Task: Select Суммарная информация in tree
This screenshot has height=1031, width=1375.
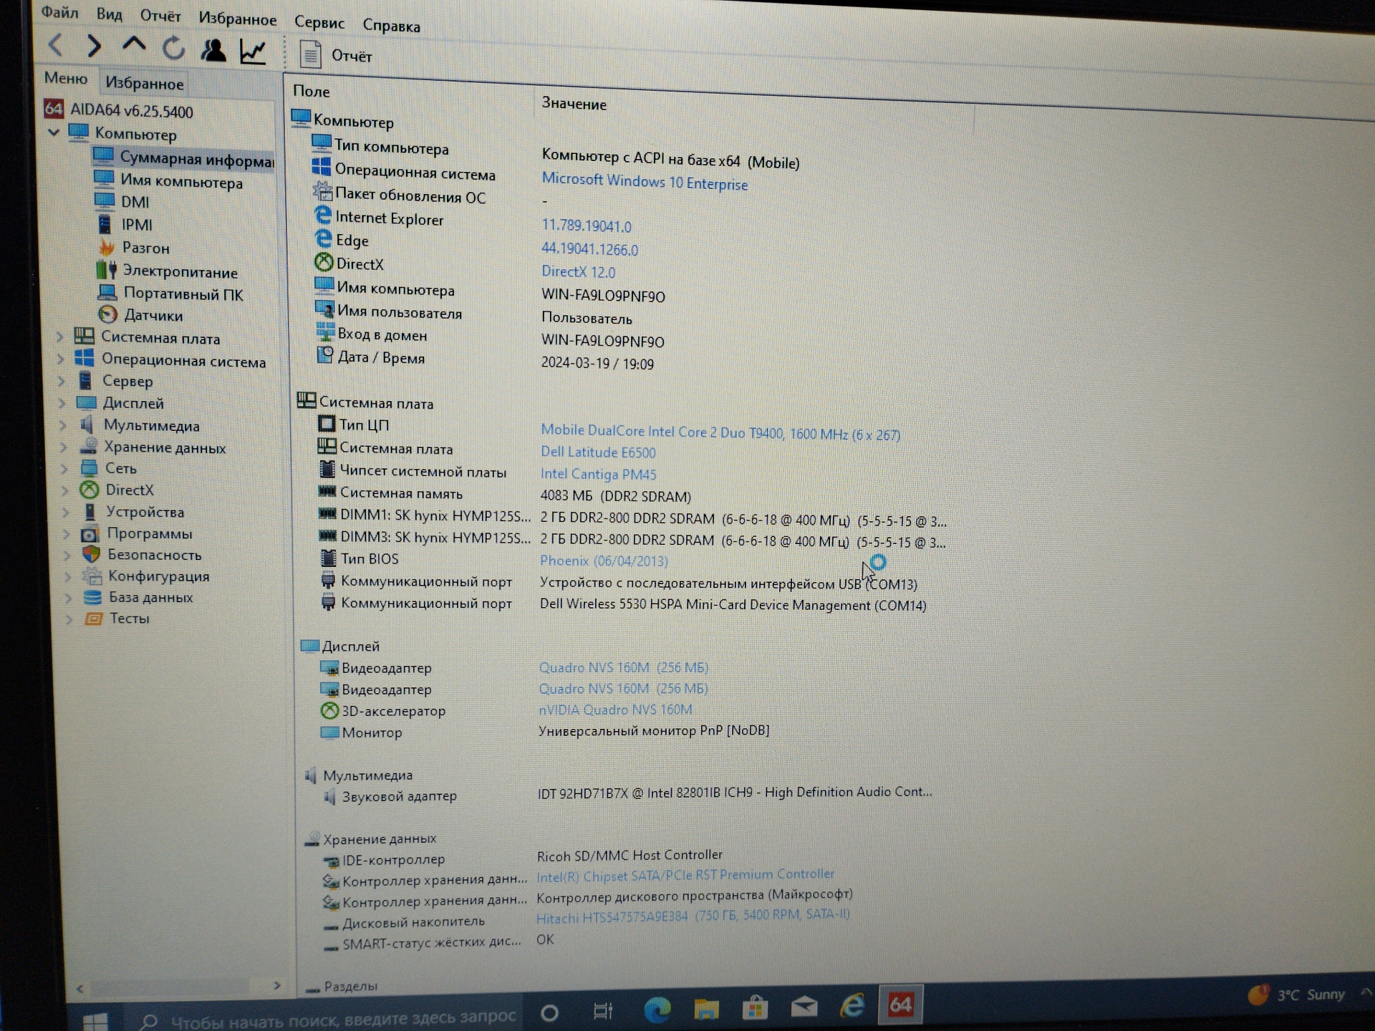Action: point(183,158)
